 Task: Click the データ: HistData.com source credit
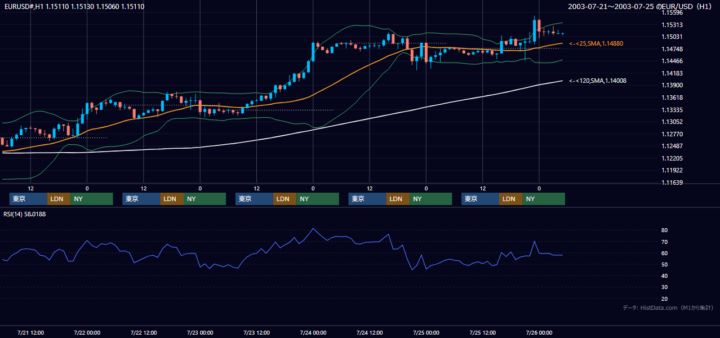pyautogui.click(x=668, y=308)
